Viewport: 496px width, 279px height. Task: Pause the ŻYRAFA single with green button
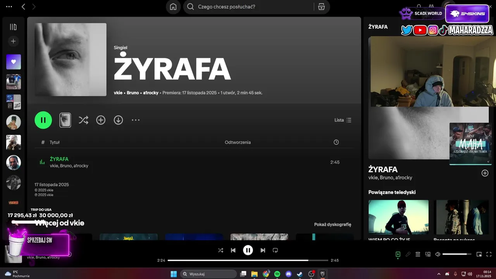(43, 120)
